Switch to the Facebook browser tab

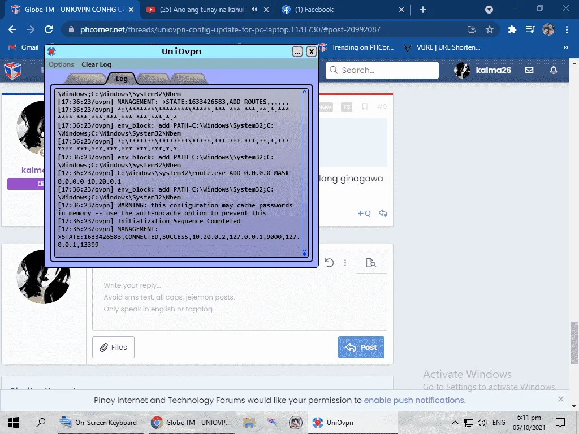tap(314, 10)
